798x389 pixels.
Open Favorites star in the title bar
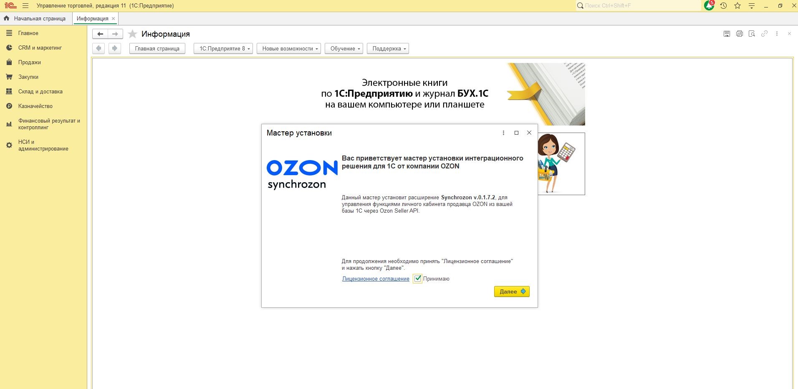737,6
